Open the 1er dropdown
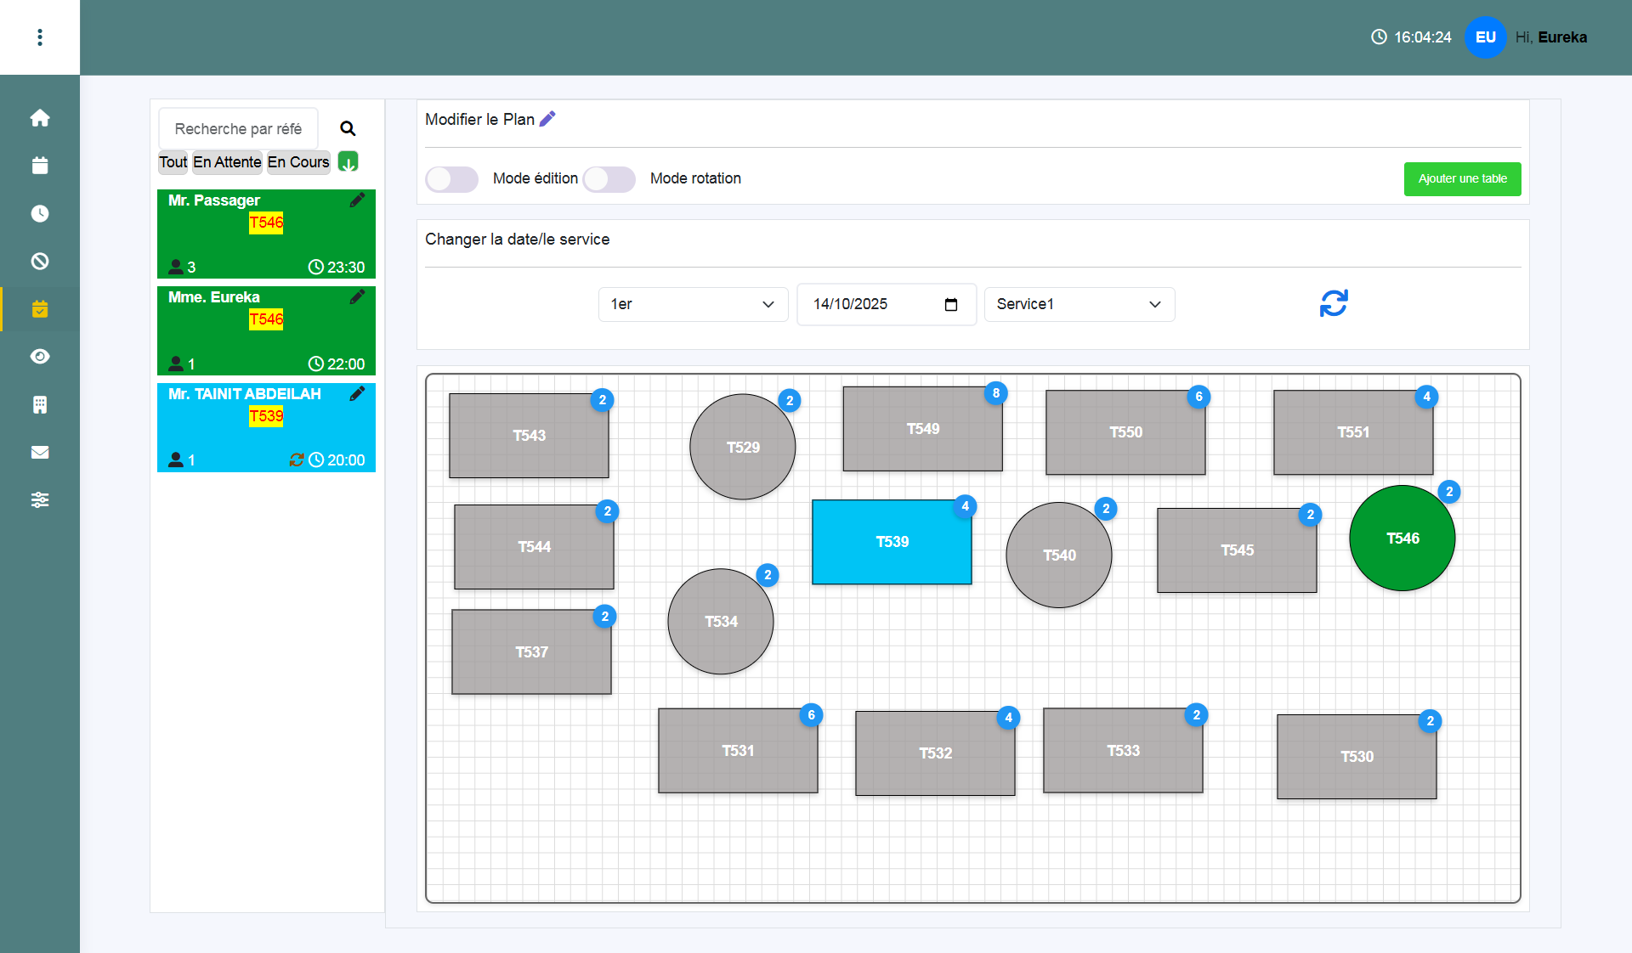This screenshot has height=953, width=1632. click(x=693, y=304)
